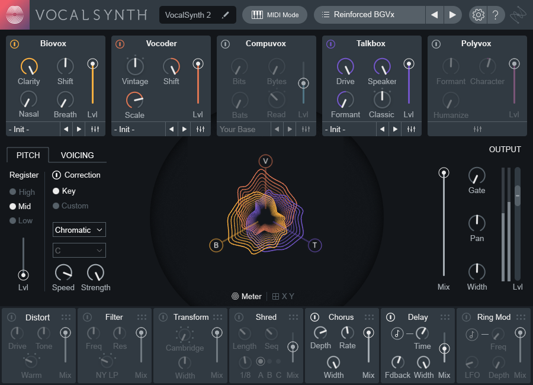Open the Biovox advanced settings icon
Image resolution: width=533 pixels, height=385 pixels.
click(95, 129)
